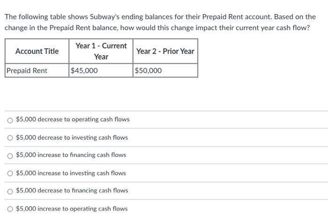
Task: Click label text '$5,000 decrease to financing cash flows'
Action: pyautogui.click(x=72, y=191)
